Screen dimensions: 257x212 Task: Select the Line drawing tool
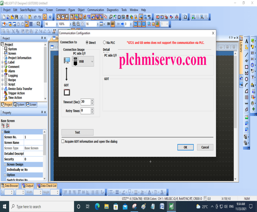pos(247,55)
